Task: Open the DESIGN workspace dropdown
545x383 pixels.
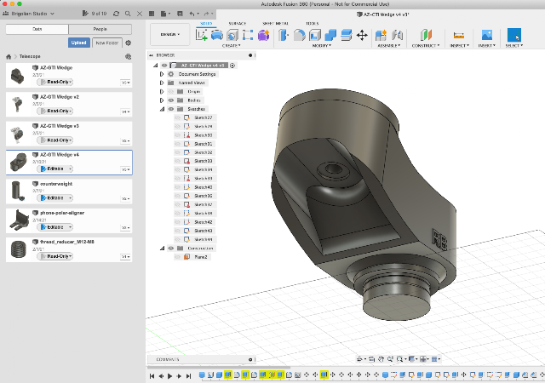Action: pos(170,34)
